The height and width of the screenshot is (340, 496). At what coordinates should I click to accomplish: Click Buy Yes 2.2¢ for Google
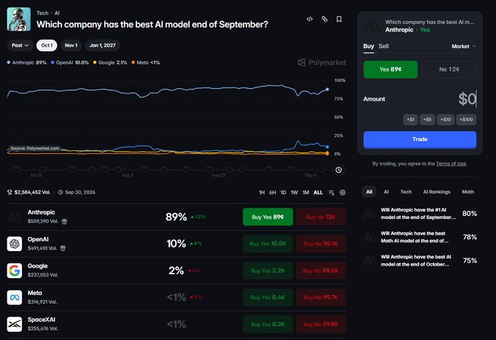(x=268, y=271)
